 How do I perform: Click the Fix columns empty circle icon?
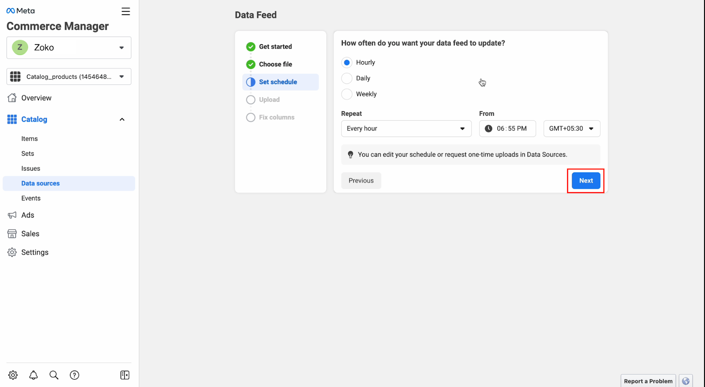(x=251, y=117)
